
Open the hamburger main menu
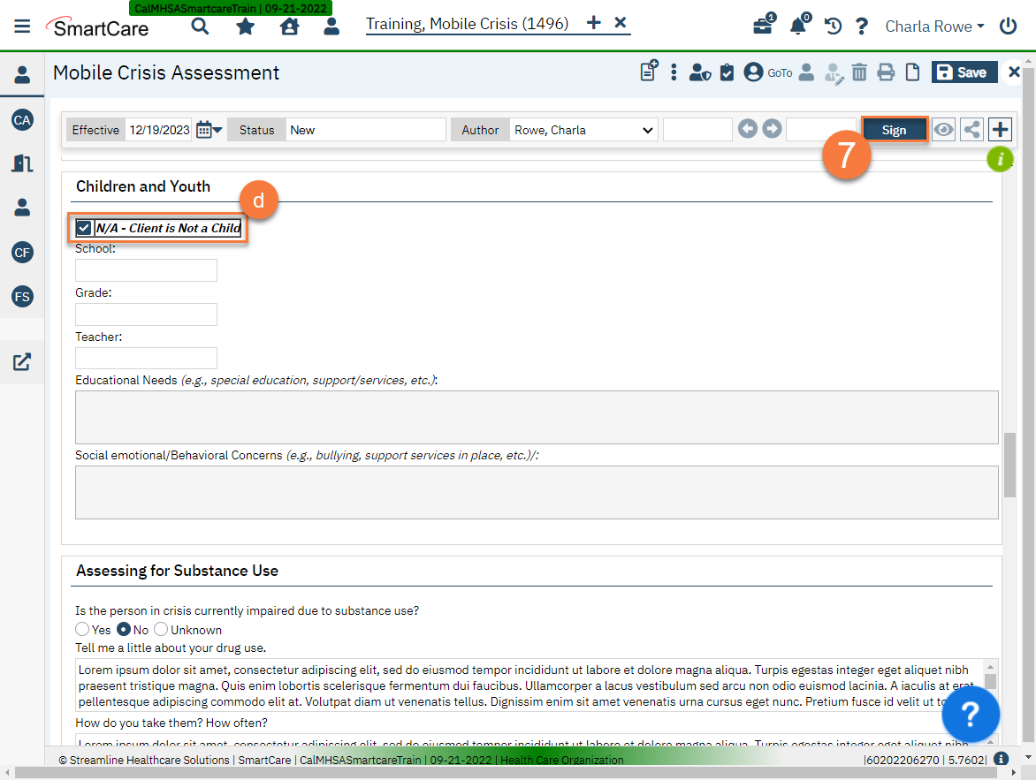[22, 27]
